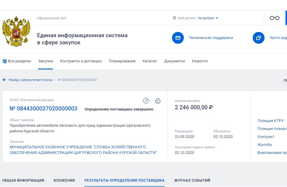
Task: Click breadcrumb number № 0844300037020000003
Action: [x=77, y=80]
